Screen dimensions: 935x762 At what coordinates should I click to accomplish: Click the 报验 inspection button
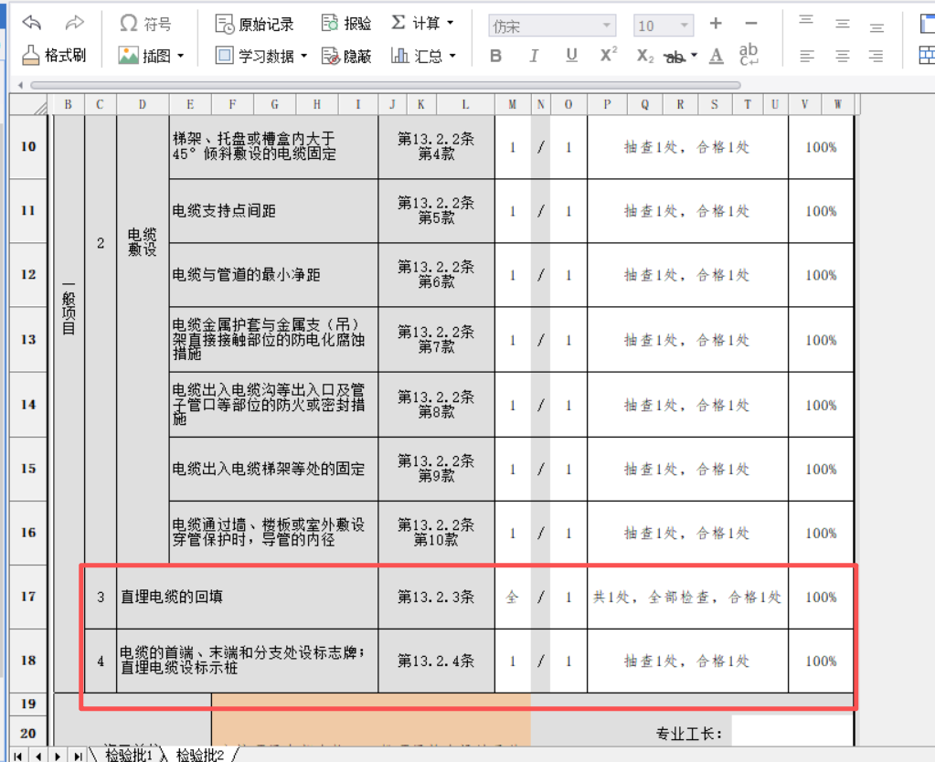(345, 24)
